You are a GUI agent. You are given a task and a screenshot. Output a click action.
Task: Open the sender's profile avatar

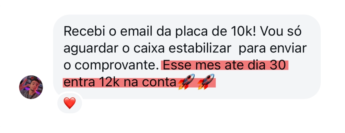point(31,87)
